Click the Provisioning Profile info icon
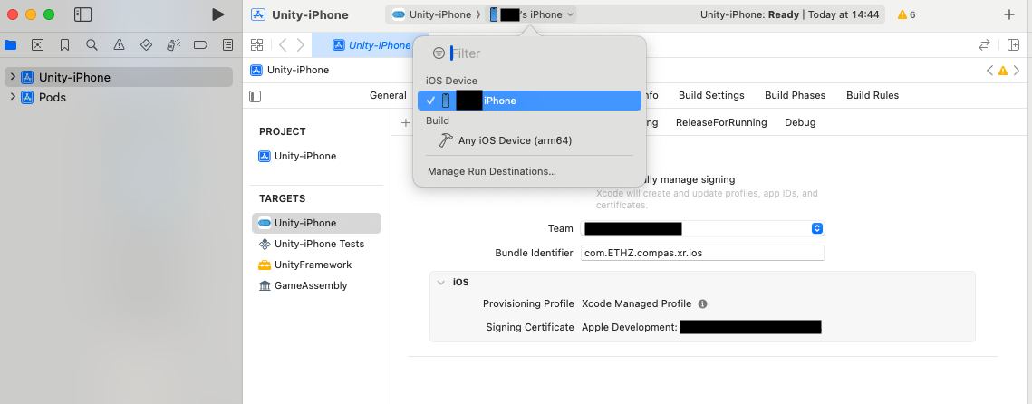 coord(703,304)
